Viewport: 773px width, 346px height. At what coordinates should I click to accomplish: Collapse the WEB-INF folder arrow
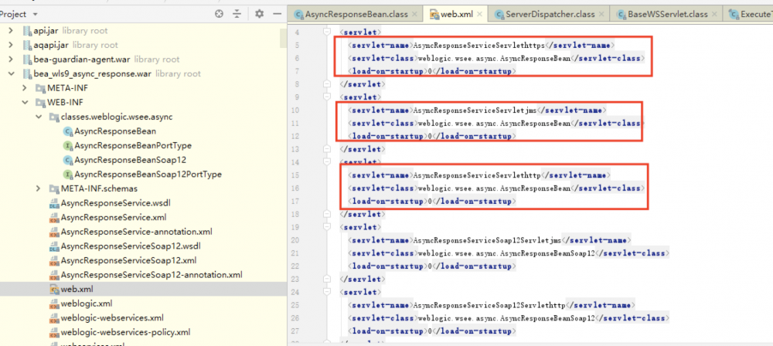point(24,103)
